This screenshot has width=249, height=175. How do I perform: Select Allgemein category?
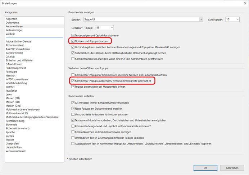(12, 19)
